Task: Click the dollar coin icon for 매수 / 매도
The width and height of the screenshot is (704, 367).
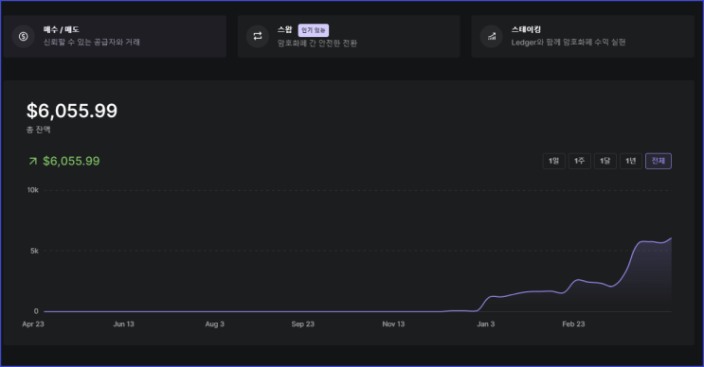Action: tap(24, 36)
